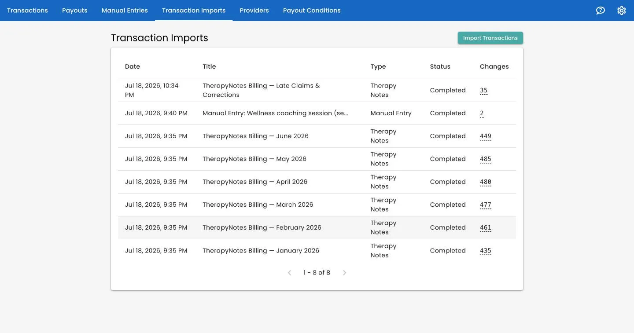Click the Title column header

[x=209, y=66]
